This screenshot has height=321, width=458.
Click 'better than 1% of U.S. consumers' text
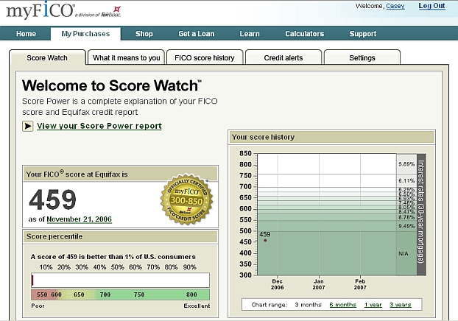141,257
